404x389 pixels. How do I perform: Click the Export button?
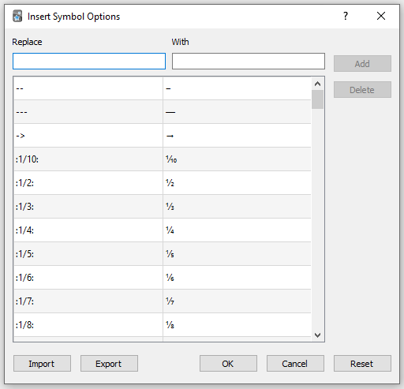[x=109, y=364]
